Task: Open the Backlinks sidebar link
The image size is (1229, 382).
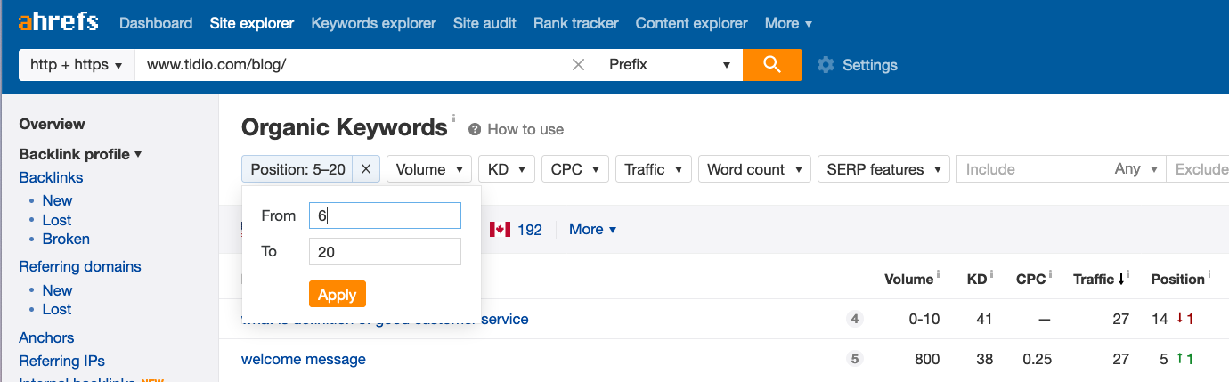Action: tap(51, 177)
